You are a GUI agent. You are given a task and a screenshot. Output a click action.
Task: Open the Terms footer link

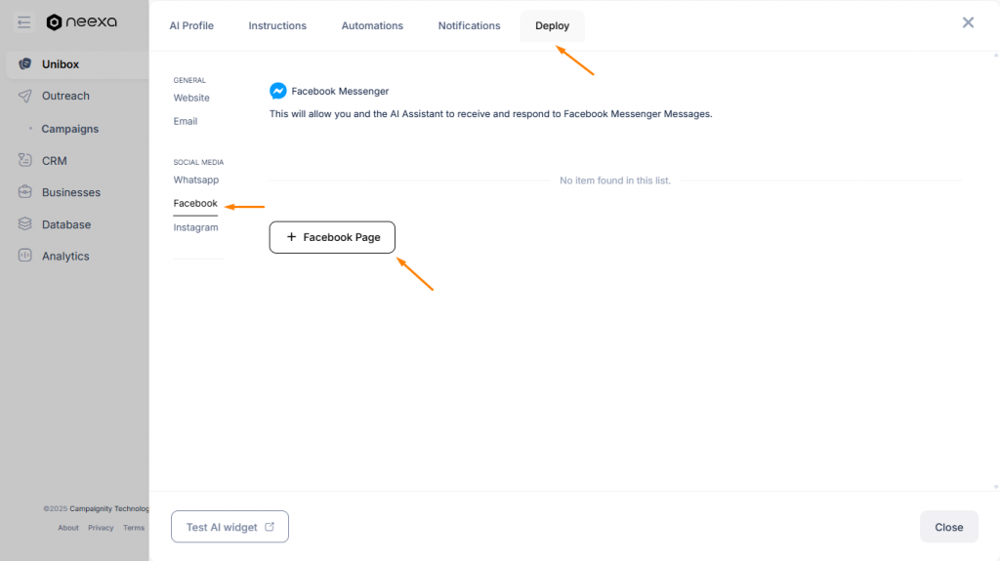pyautogui.click(x=134, y=528)
